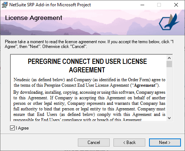Image resolution: width=185 pixels, height=151 pixels.
Task: Click the license scrollbar thumb
Action: click(169, 64)
